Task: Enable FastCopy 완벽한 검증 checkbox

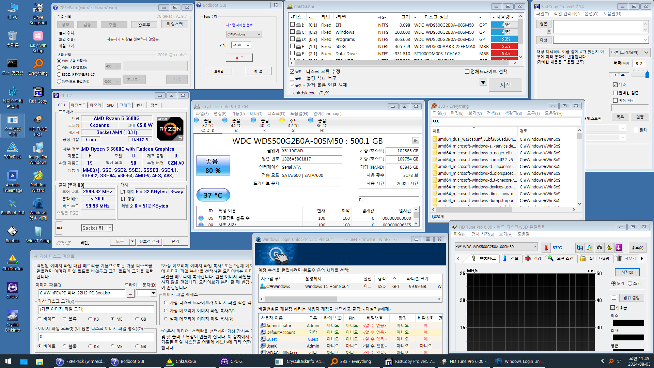Action: coord(615,93)
